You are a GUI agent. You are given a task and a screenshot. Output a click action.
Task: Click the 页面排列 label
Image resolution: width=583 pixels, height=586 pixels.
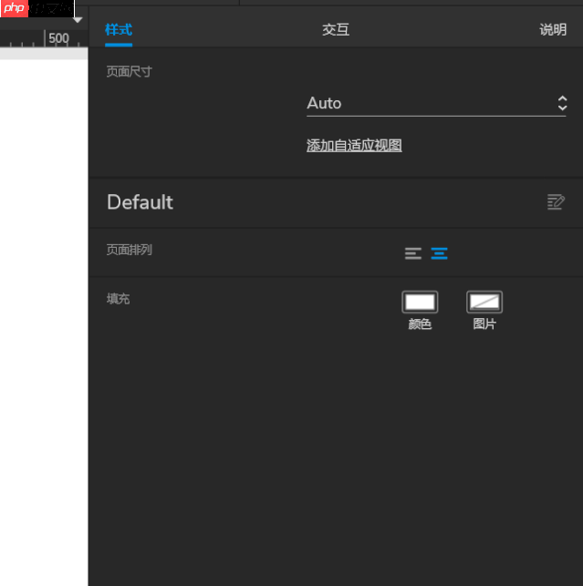click(129, 250)
